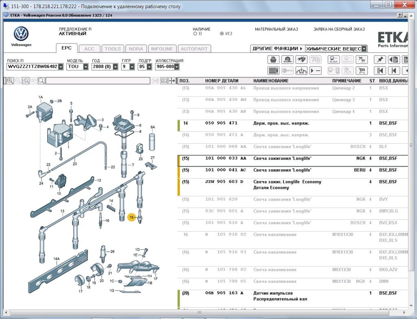Click the printer icon in the toolbar

pos(273,59)
